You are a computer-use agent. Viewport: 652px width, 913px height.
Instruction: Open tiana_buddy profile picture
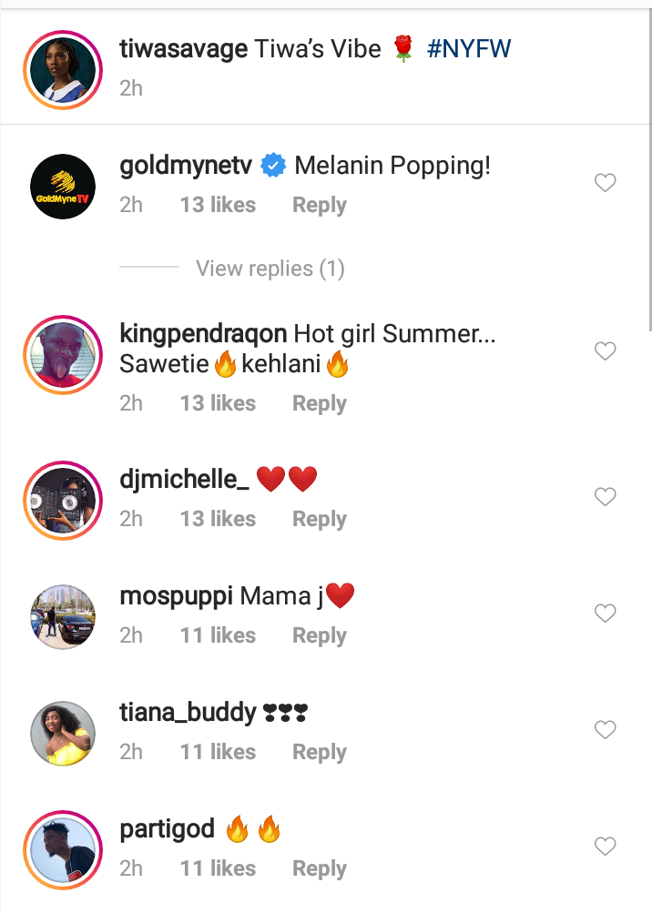(63, 733)
